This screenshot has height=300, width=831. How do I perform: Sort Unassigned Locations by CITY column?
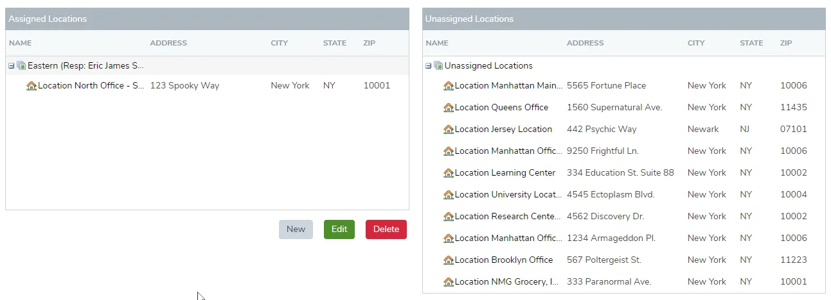696,43
